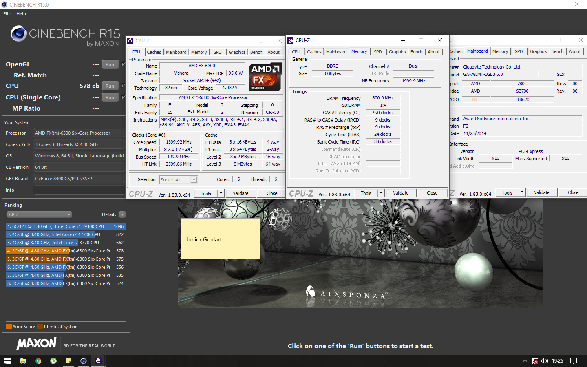Screen dimensions: 587x367
Task: Click the Cinebench title bar icon
Action: point(4,4)
